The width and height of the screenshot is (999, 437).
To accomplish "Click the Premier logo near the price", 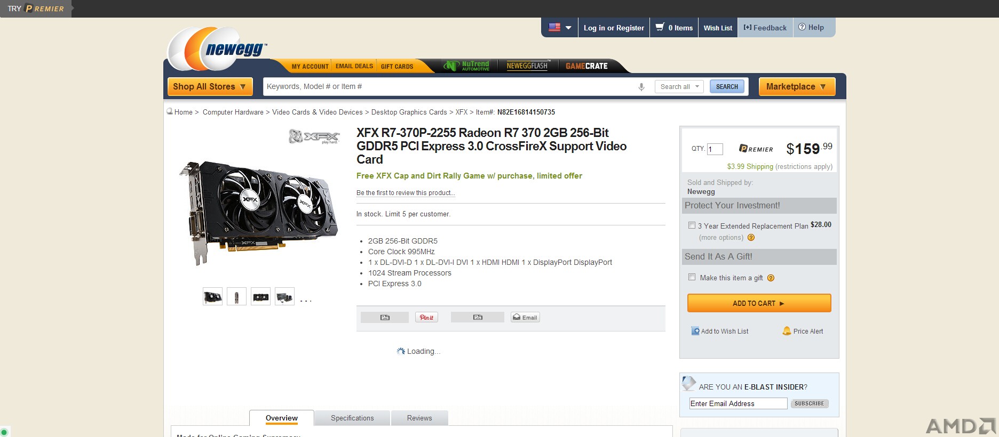I will point(756,149).
